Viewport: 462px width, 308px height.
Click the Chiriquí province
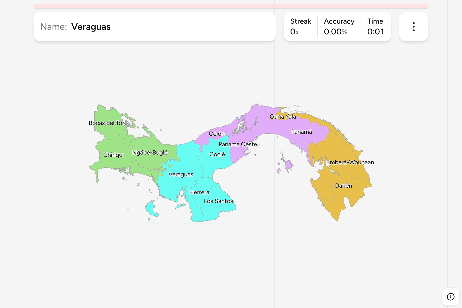[113, 155]
